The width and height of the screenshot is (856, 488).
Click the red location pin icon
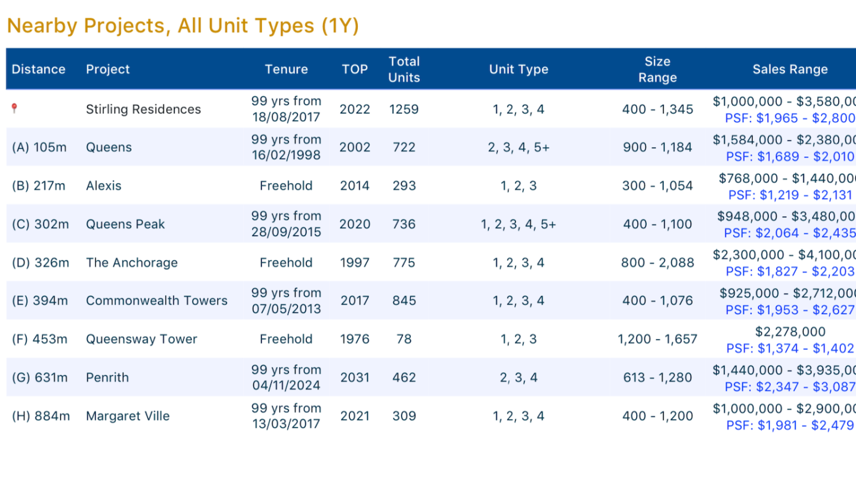pyautogui.click(x=15, y=109)
